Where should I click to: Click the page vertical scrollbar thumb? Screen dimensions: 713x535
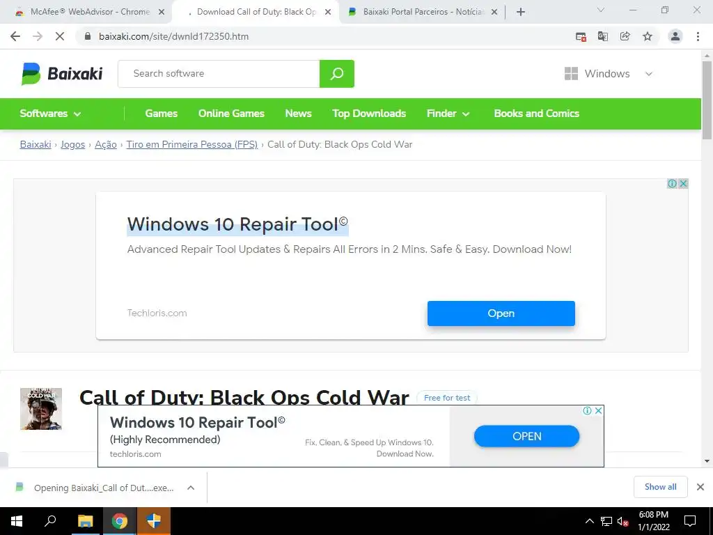pos(707,100)
